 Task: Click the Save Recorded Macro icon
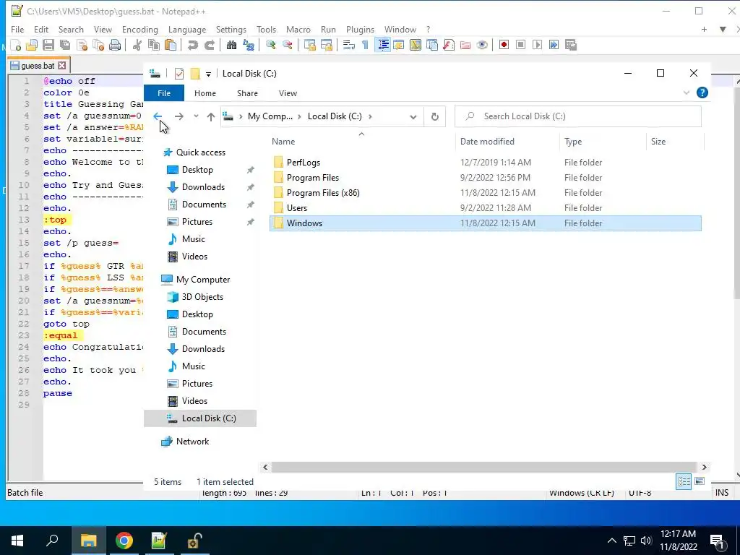tap(571, 45)
